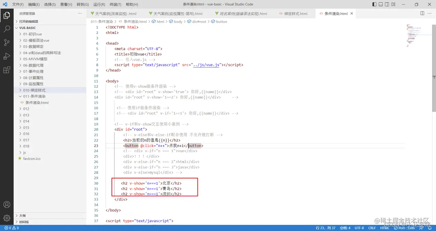Screen dimensions: 436x231
Task: Open the Source Control view
Action: 6,42
